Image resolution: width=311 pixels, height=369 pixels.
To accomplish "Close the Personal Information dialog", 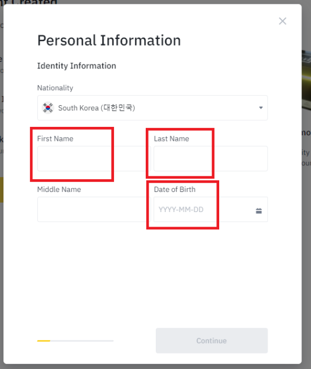I will (x=283, y=21).
